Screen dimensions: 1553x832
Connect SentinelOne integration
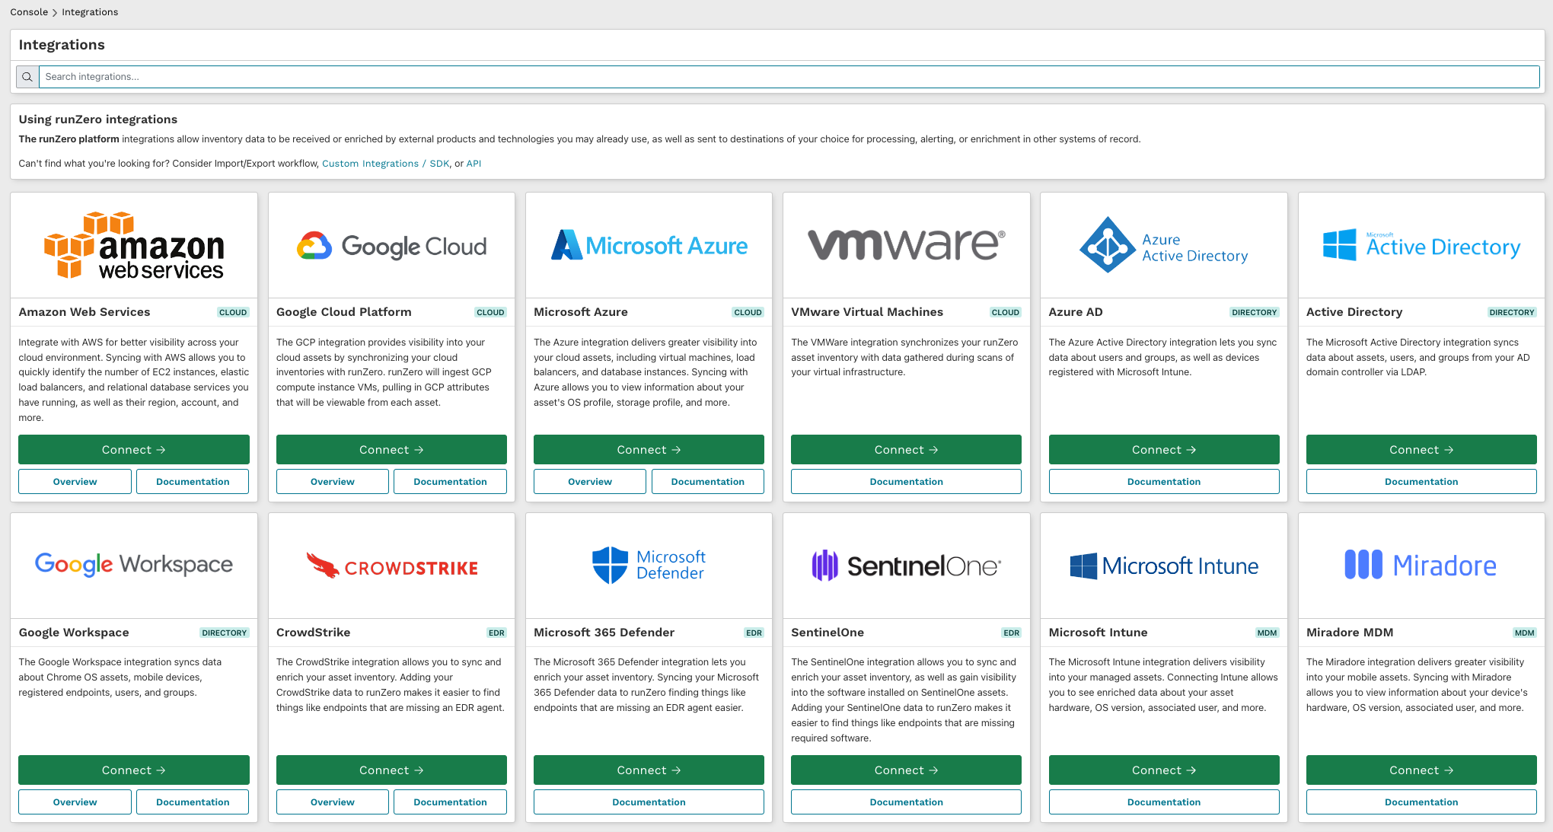click(x=906, y=770)
